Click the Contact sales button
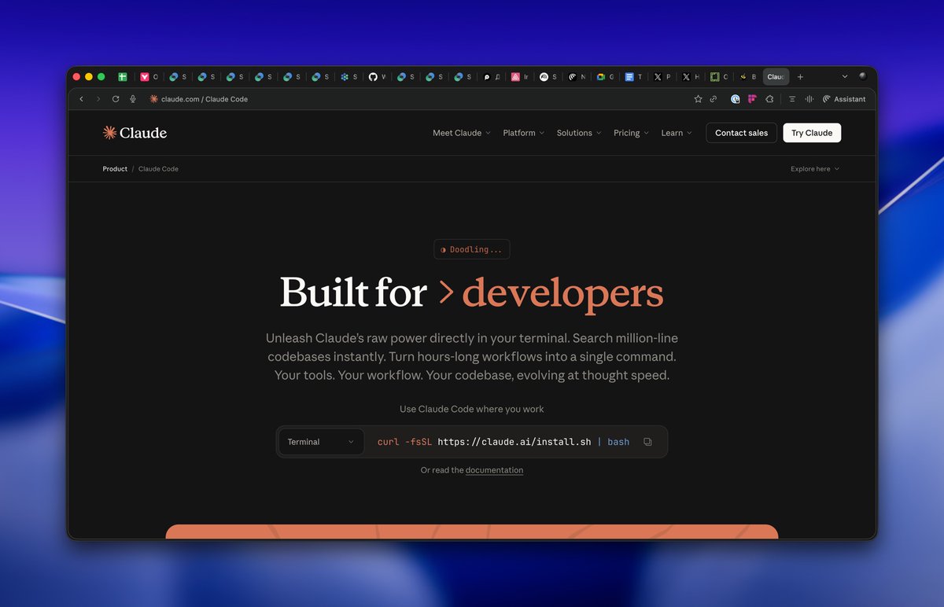Viewport: 944px width, 607px height. (x=741, y=133)
